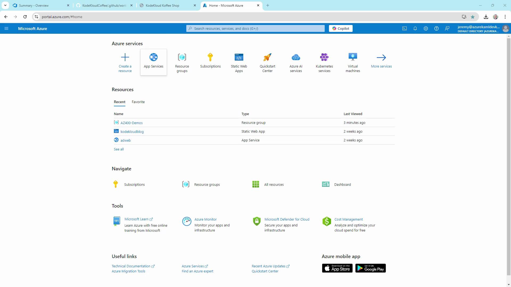This screenshot has height=287, width=511.
Task: Go back in browser history
Action: click(6, 17)
